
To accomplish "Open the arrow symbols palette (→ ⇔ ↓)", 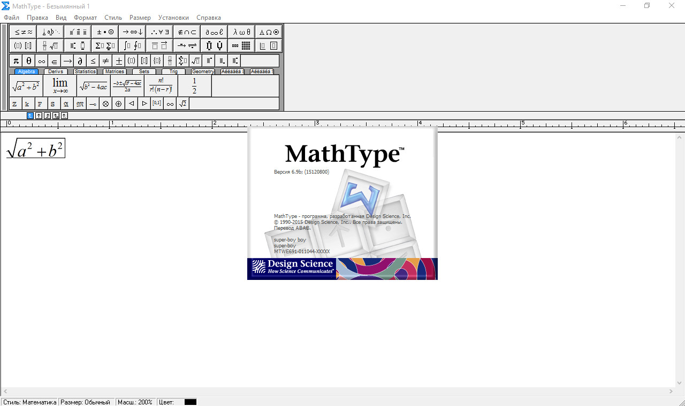I will [x=132, y=32].
